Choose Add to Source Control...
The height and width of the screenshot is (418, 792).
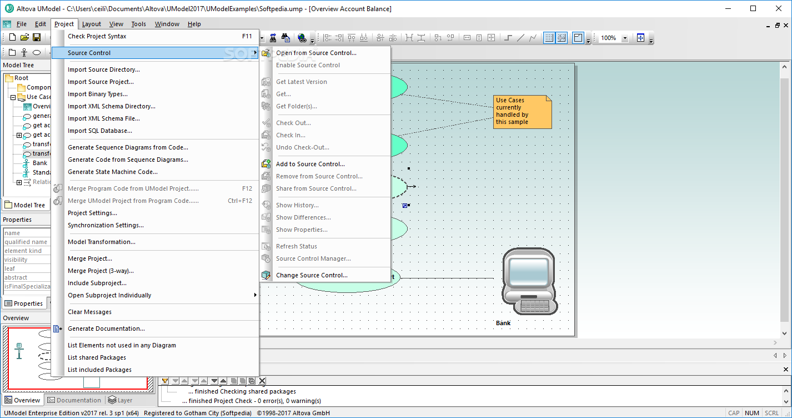pos(325,164)
